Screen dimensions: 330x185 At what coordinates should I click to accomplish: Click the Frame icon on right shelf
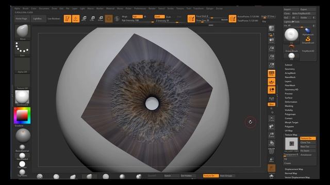272,119
